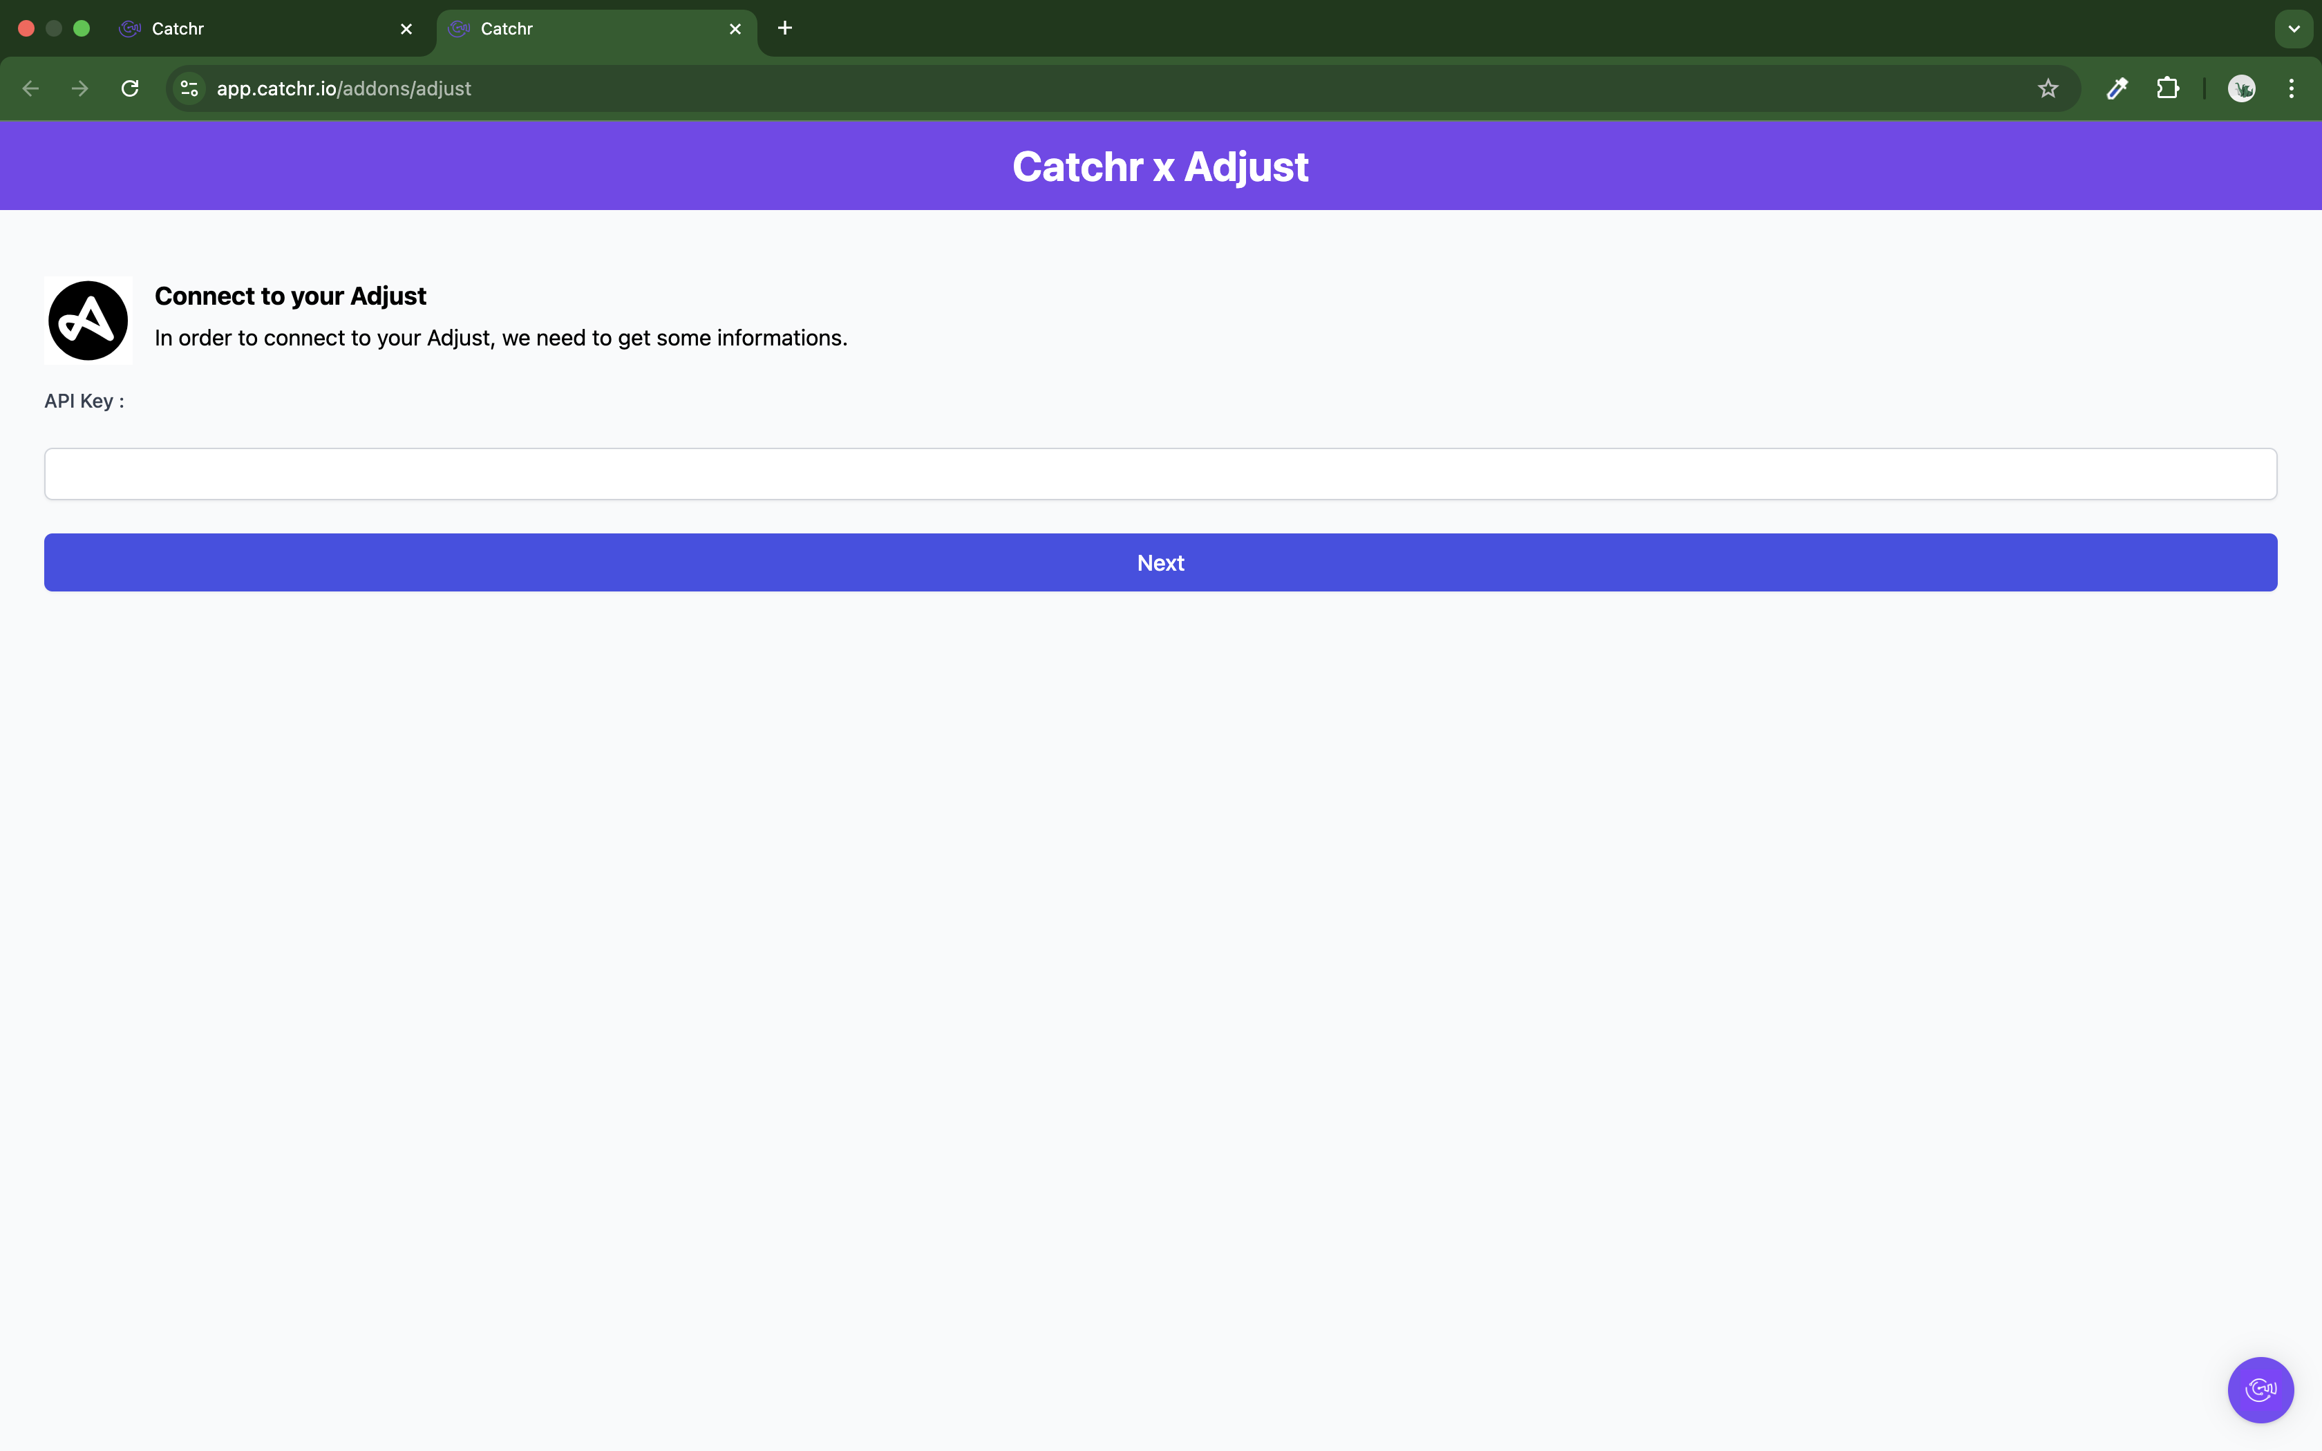The width and height of the screenshot is (2322, 1451).
Task: Click the API Key input field
Action: coord(1160,474)
